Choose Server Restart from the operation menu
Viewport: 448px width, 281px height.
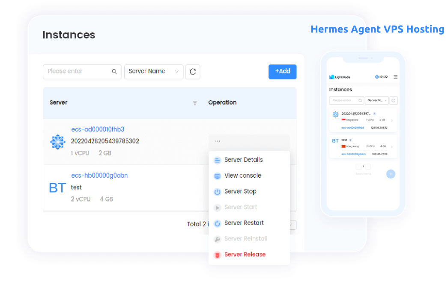244,223
